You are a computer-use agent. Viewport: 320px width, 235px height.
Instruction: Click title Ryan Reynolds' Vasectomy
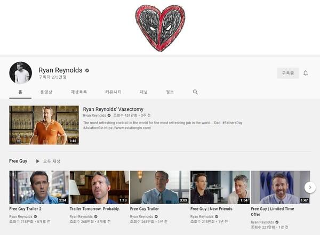(113, 109)
